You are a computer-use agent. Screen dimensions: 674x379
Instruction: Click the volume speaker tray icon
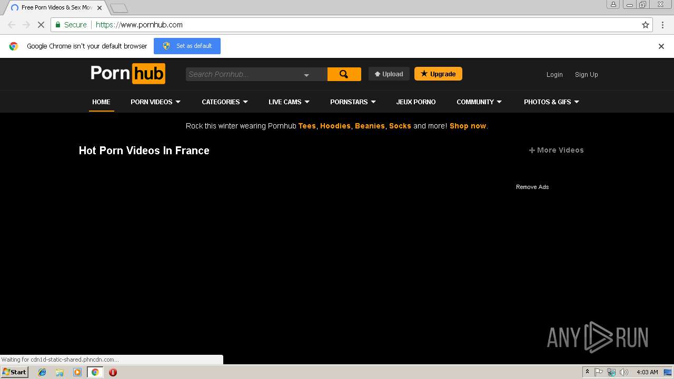(x=624, y=372)
